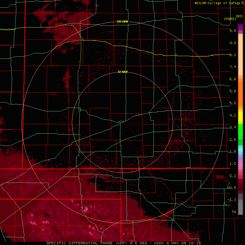Viewport: 245px width, 245px height.
Task: Click the "DKD" label above the color scale
Action: pyautogui.click(x=239, y=16)
